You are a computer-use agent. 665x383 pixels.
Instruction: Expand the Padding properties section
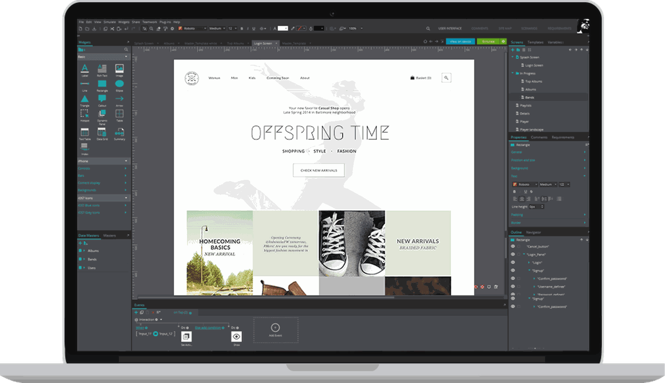pos(549,215)
